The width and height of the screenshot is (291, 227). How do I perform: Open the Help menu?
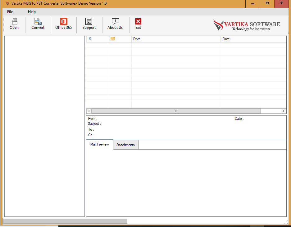(x=32, y=12)
